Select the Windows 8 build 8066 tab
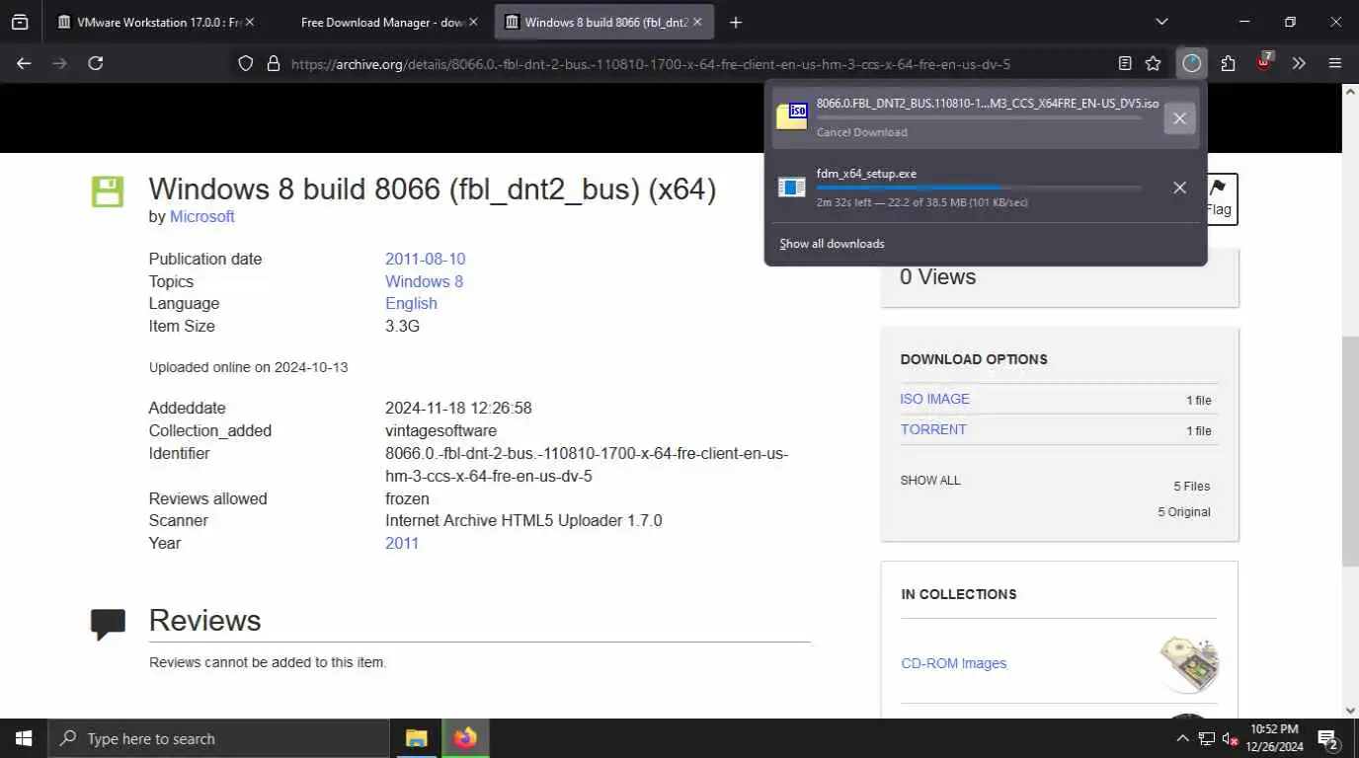This screenshot has height=758, width=1359. click(604, 22)
